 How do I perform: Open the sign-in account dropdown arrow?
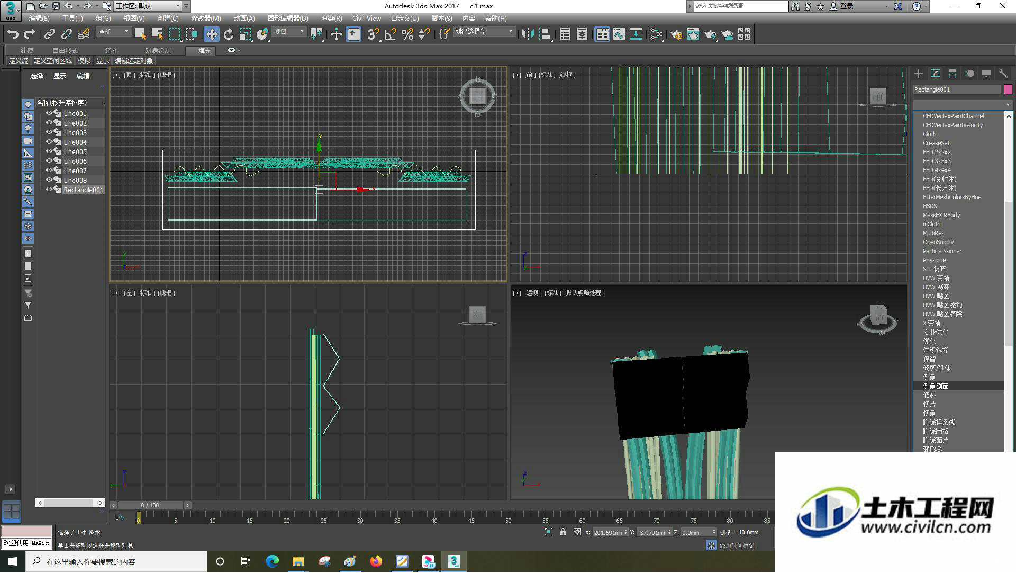pyautogui.click(x=886, y=6)
